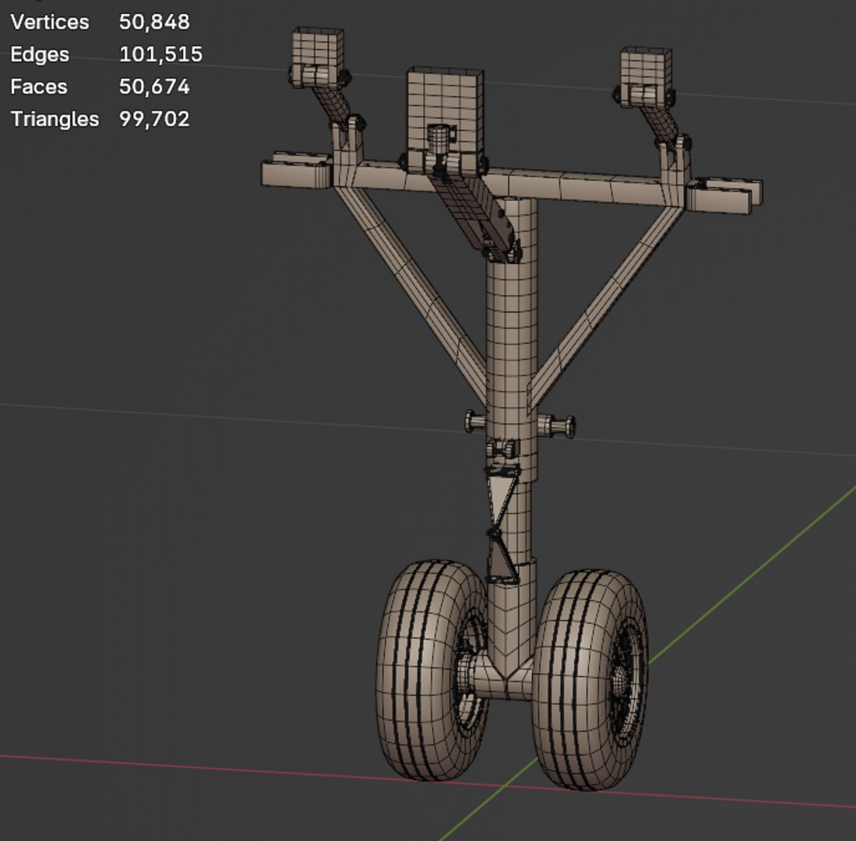Click the triangle count value 99,702
Screen dimensions: 856x841
154,119
